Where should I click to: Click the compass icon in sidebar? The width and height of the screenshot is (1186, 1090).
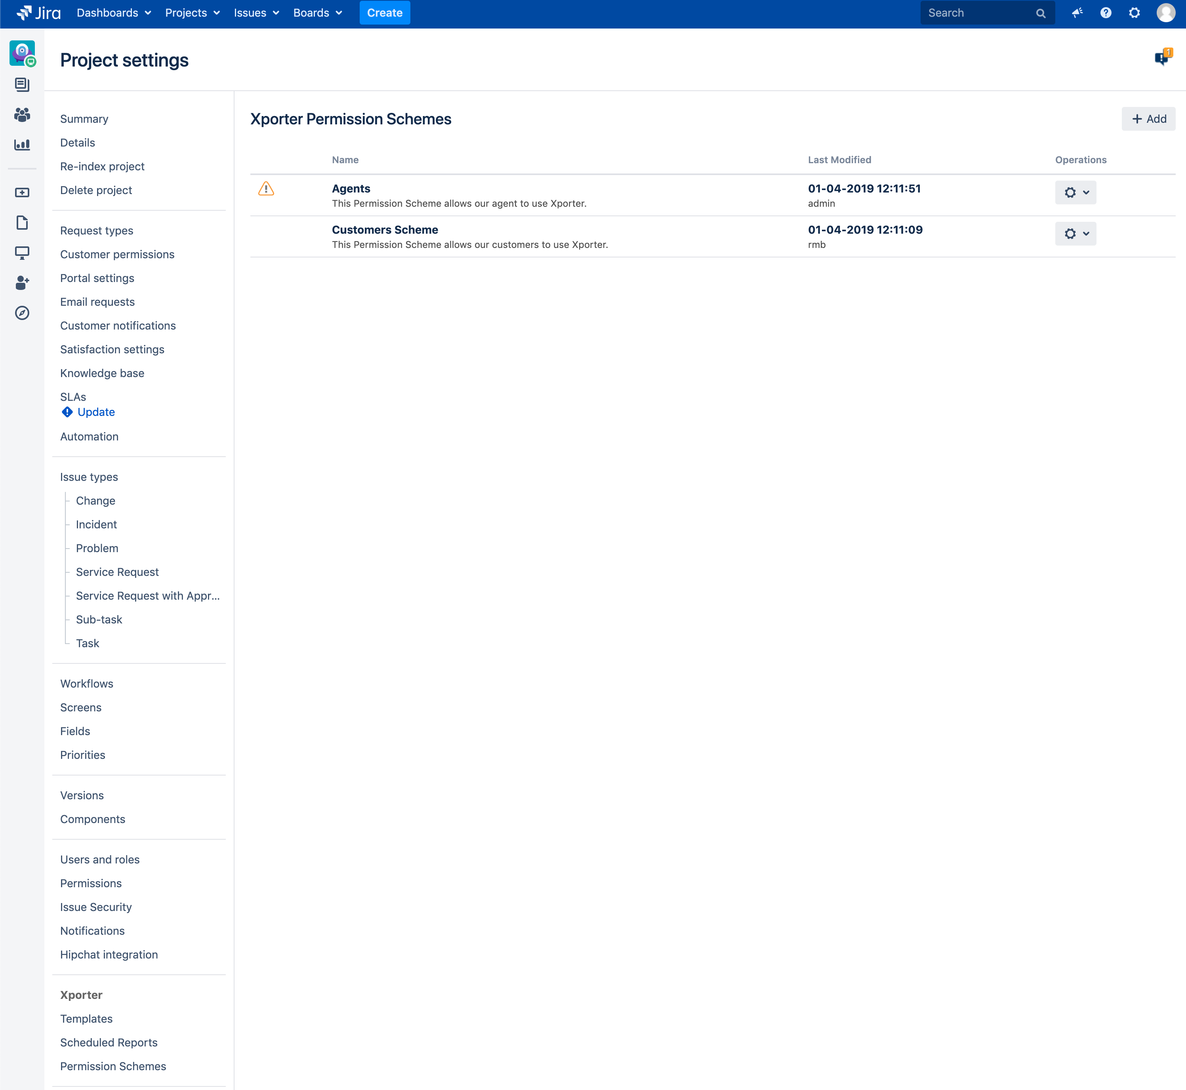point(22,313)
